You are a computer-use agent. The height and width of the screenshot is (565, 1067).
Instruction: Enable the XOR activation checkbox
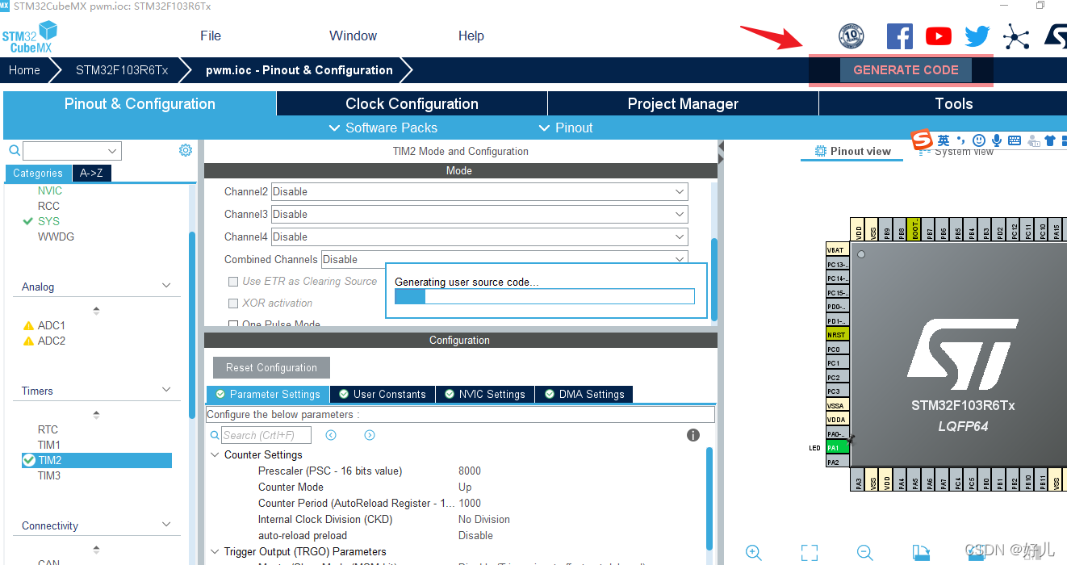point(233,303)
